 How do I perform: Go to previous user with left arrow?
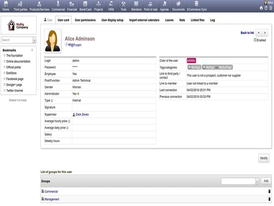tap(259, 33)
